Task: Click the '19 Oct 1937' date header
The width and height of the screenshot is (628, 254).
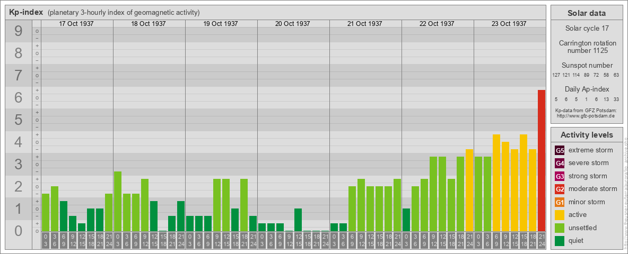Action: [x=220, y=24]
